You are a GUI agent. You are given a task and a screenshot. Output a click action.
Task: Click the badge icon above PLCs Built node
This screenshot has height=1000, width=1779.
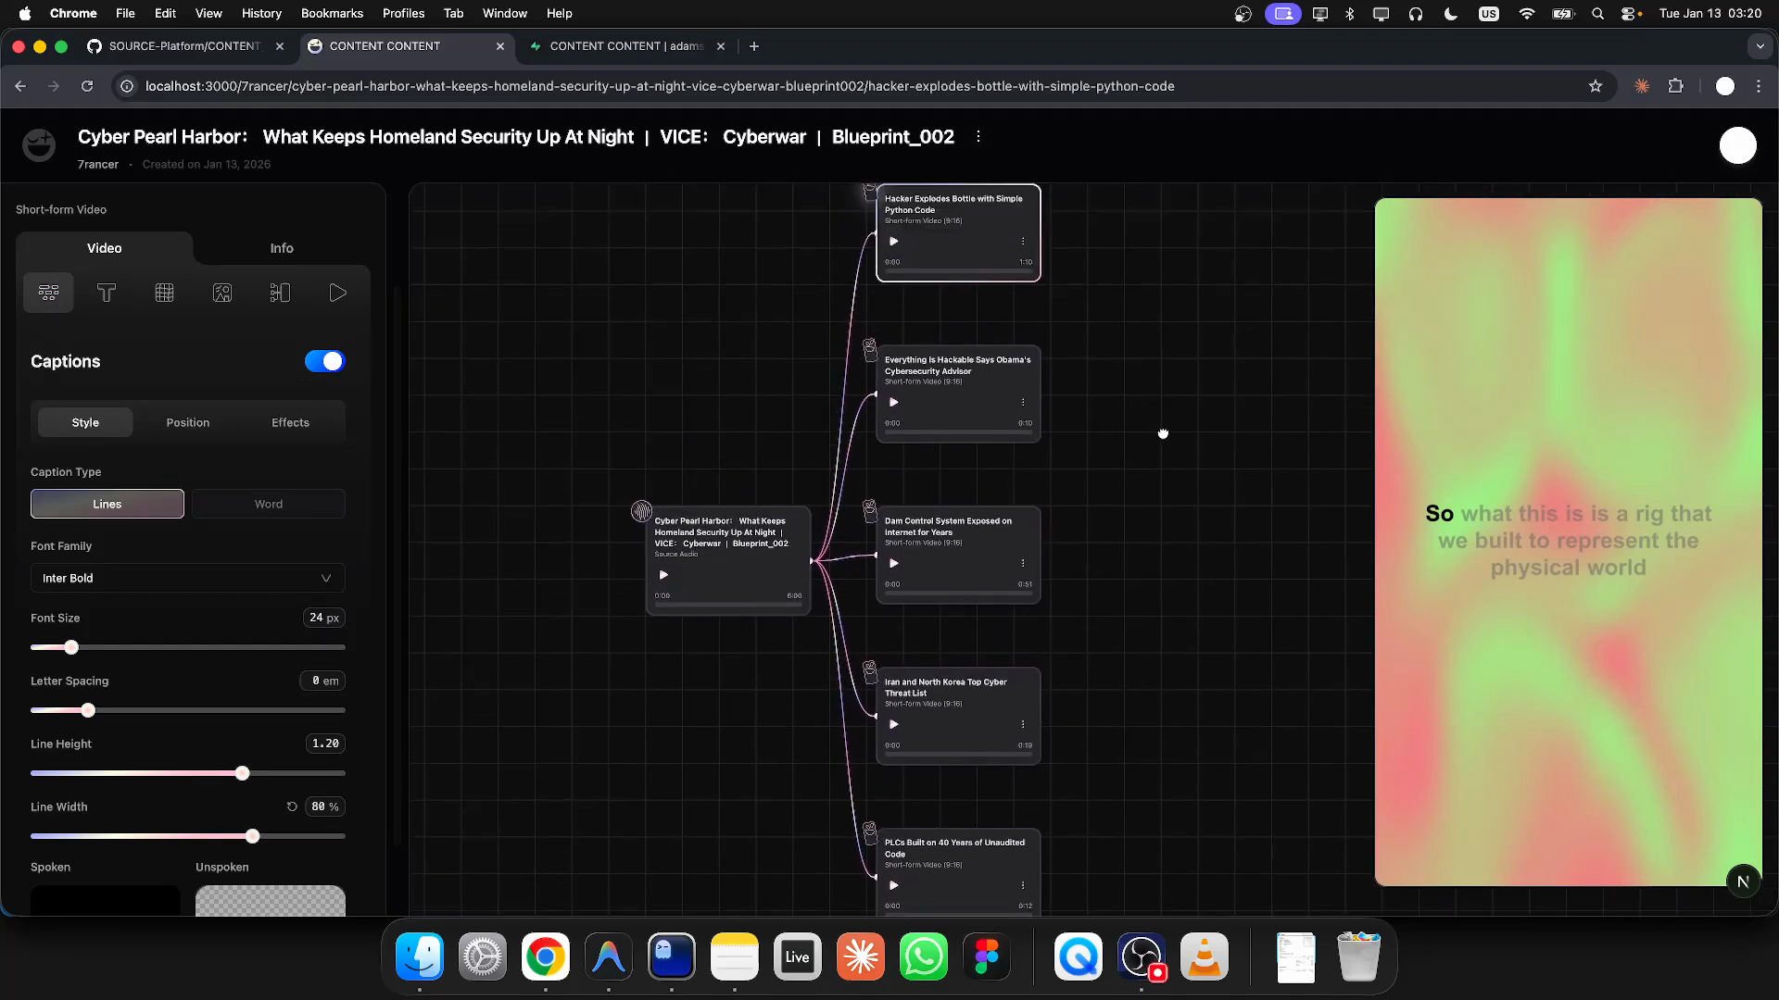coord(869,833)
